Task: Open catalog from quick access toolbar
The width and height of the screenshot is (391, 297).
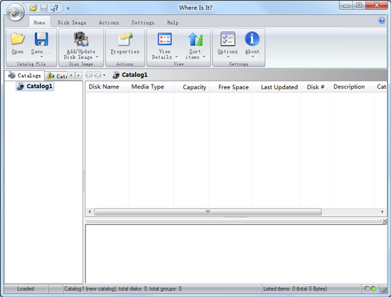Action: (x=33, y=8)
